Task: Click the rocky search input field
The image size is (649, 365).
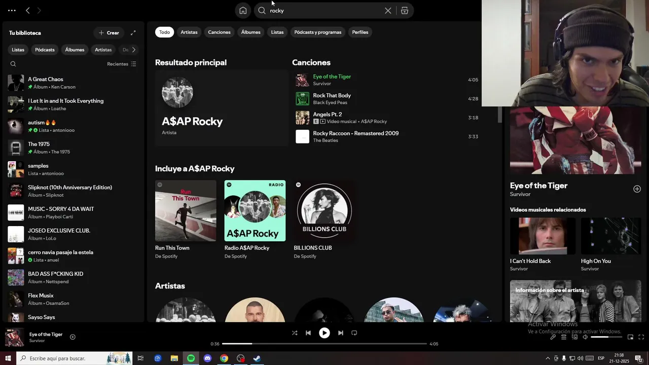Action: (324, 11)
